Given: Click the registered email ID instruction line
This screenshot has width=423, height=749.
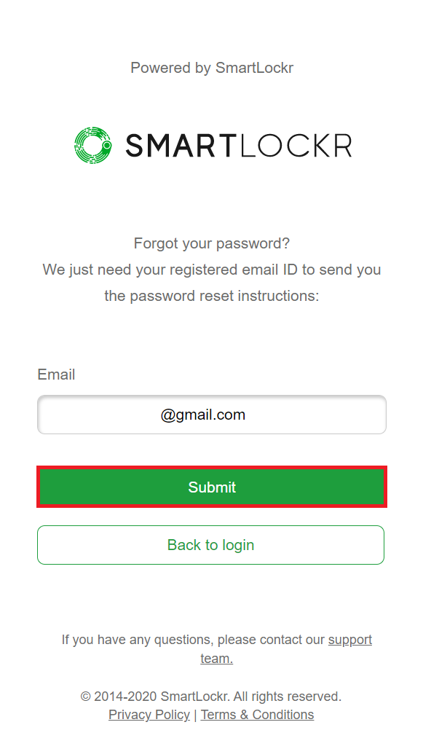Looking at the screenshot, I should tap(211, 270).
